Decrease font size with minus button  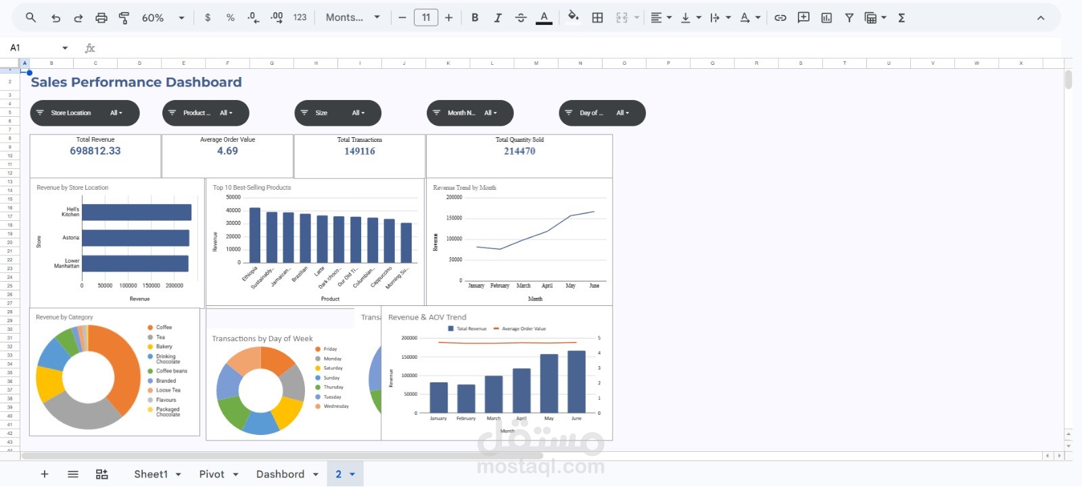[402, 18]
